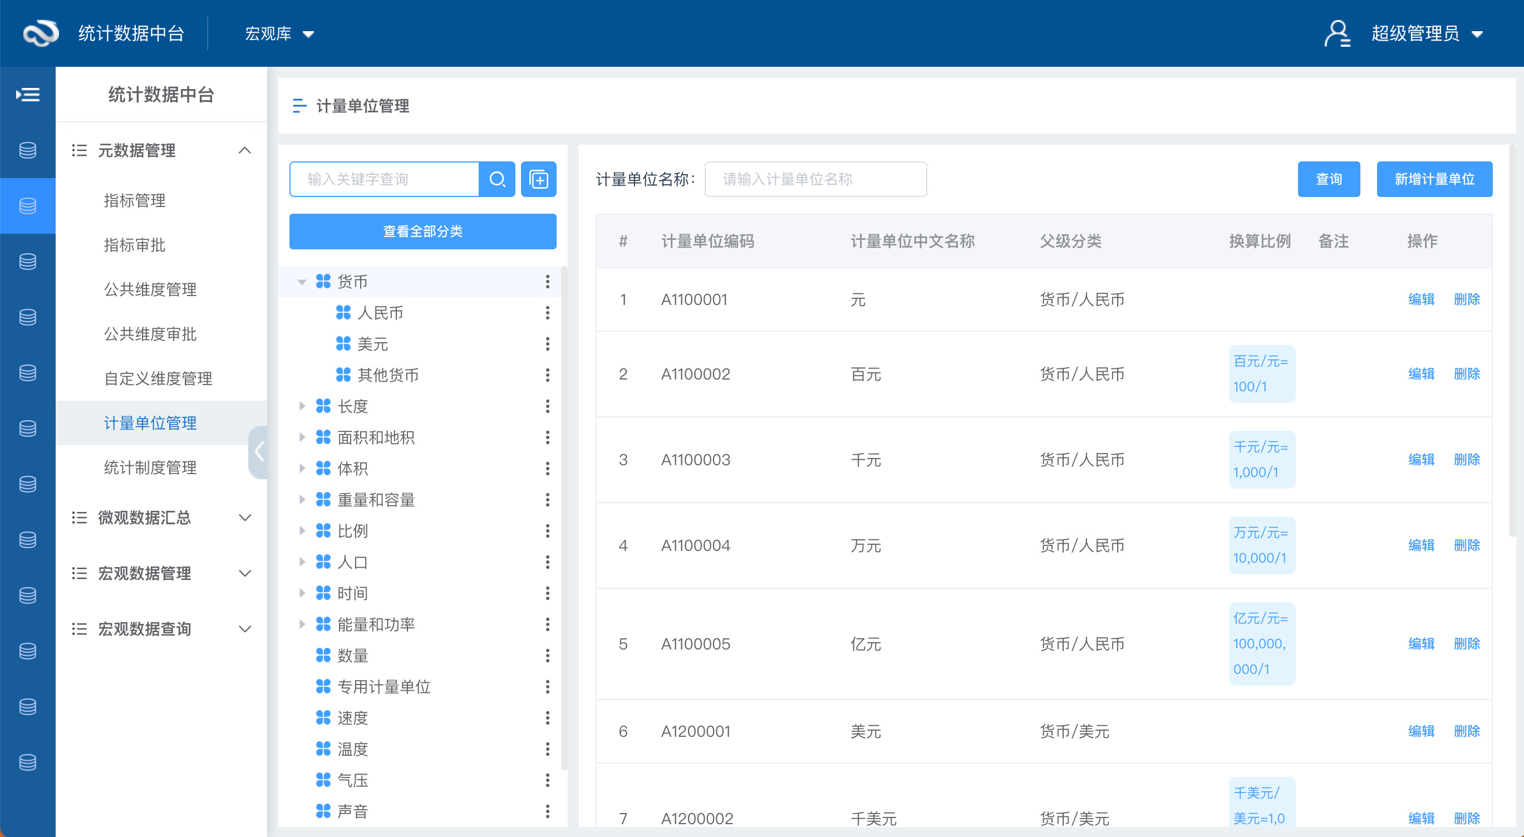Go to 指标管理 menu item

pos(134,200)
